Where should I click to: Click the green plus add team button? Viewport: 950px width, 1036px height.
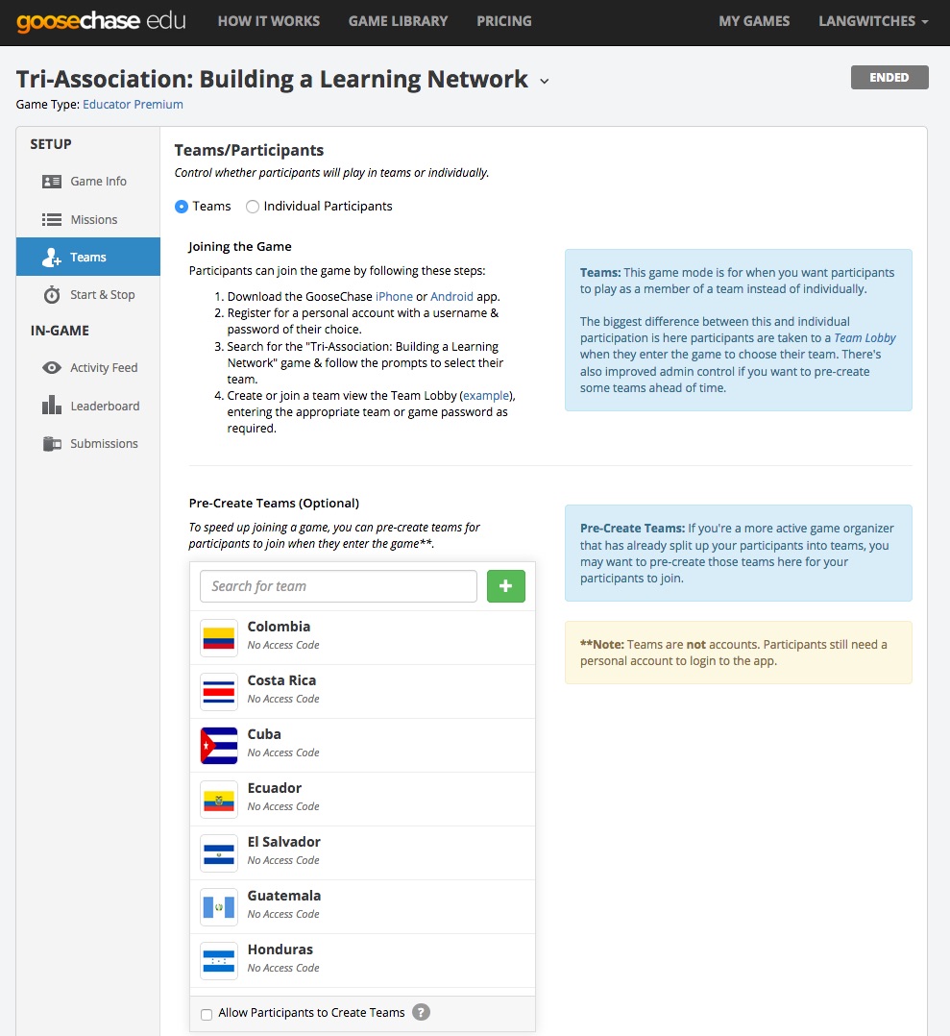pyautogui.click(x=505, y=586)
